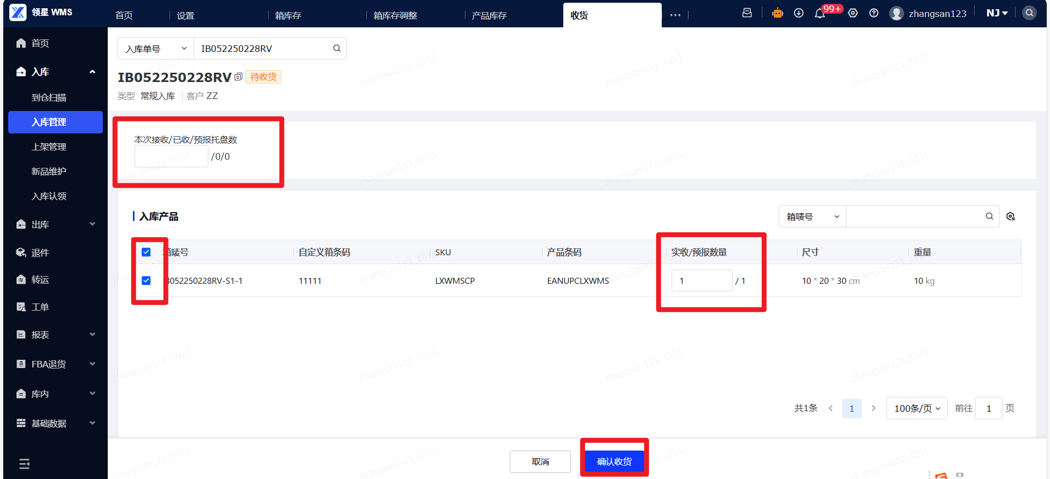Toggle the select-all checkbox in table header
1050x479 pixels.
(146, 252)
